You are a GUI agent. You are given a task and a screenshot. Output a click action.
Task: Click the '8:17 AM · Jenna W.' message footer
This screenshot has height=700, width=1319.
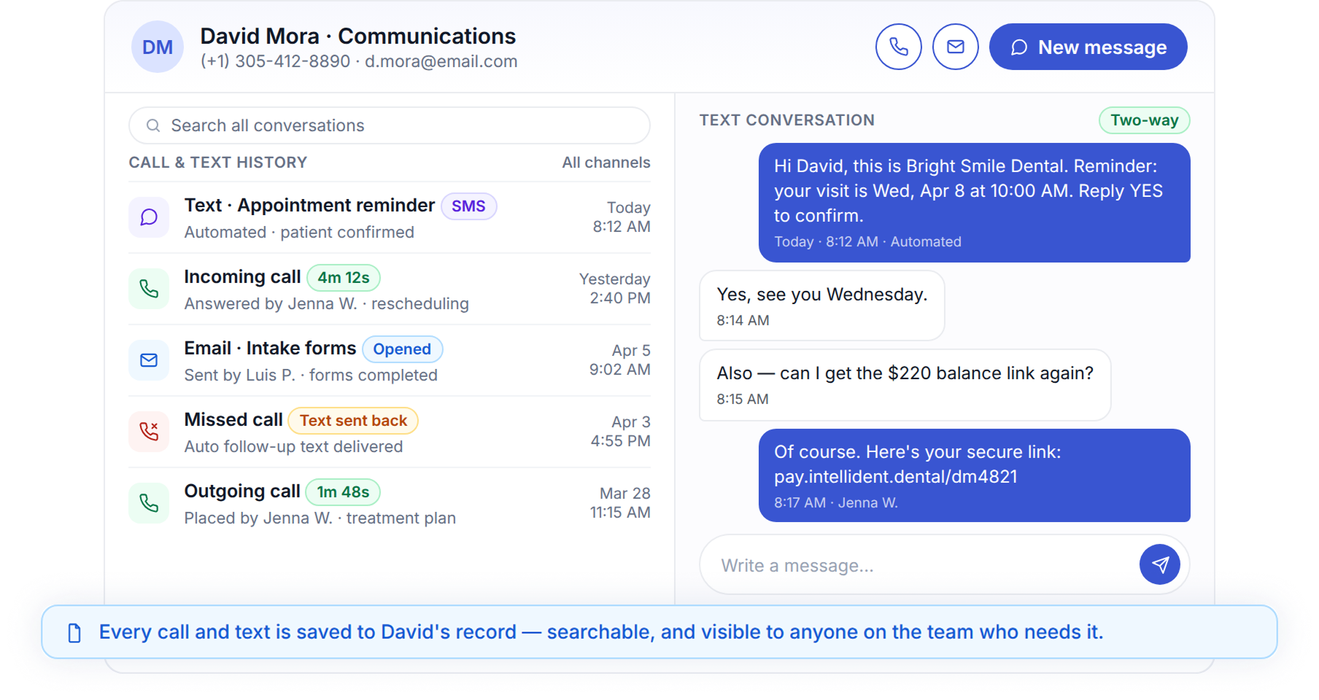tap(836, 502)
